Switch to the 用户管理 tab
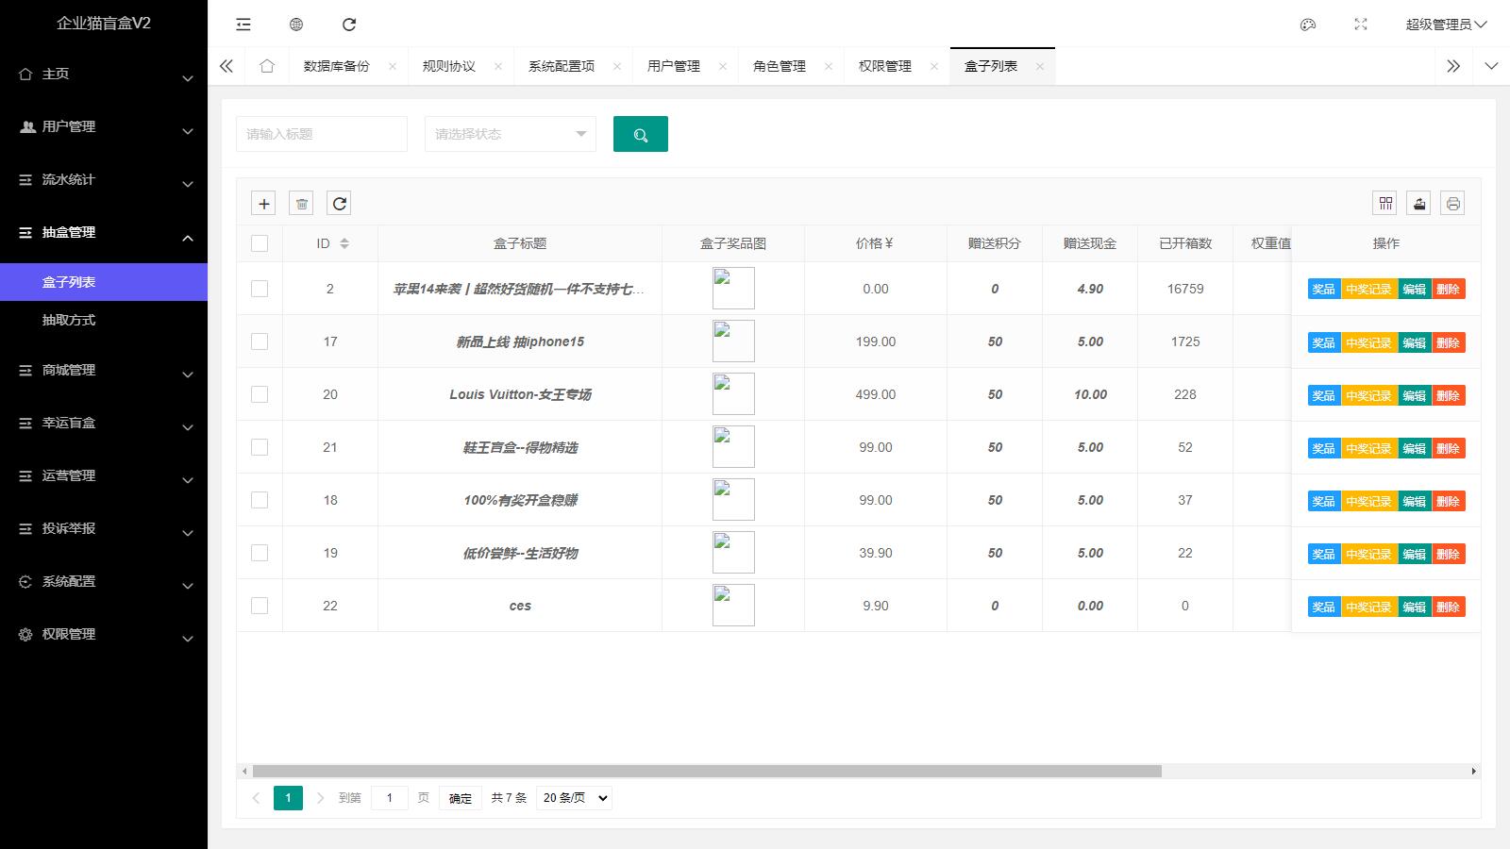Viewport: 1510px width, 849px height. coord(674,66)
